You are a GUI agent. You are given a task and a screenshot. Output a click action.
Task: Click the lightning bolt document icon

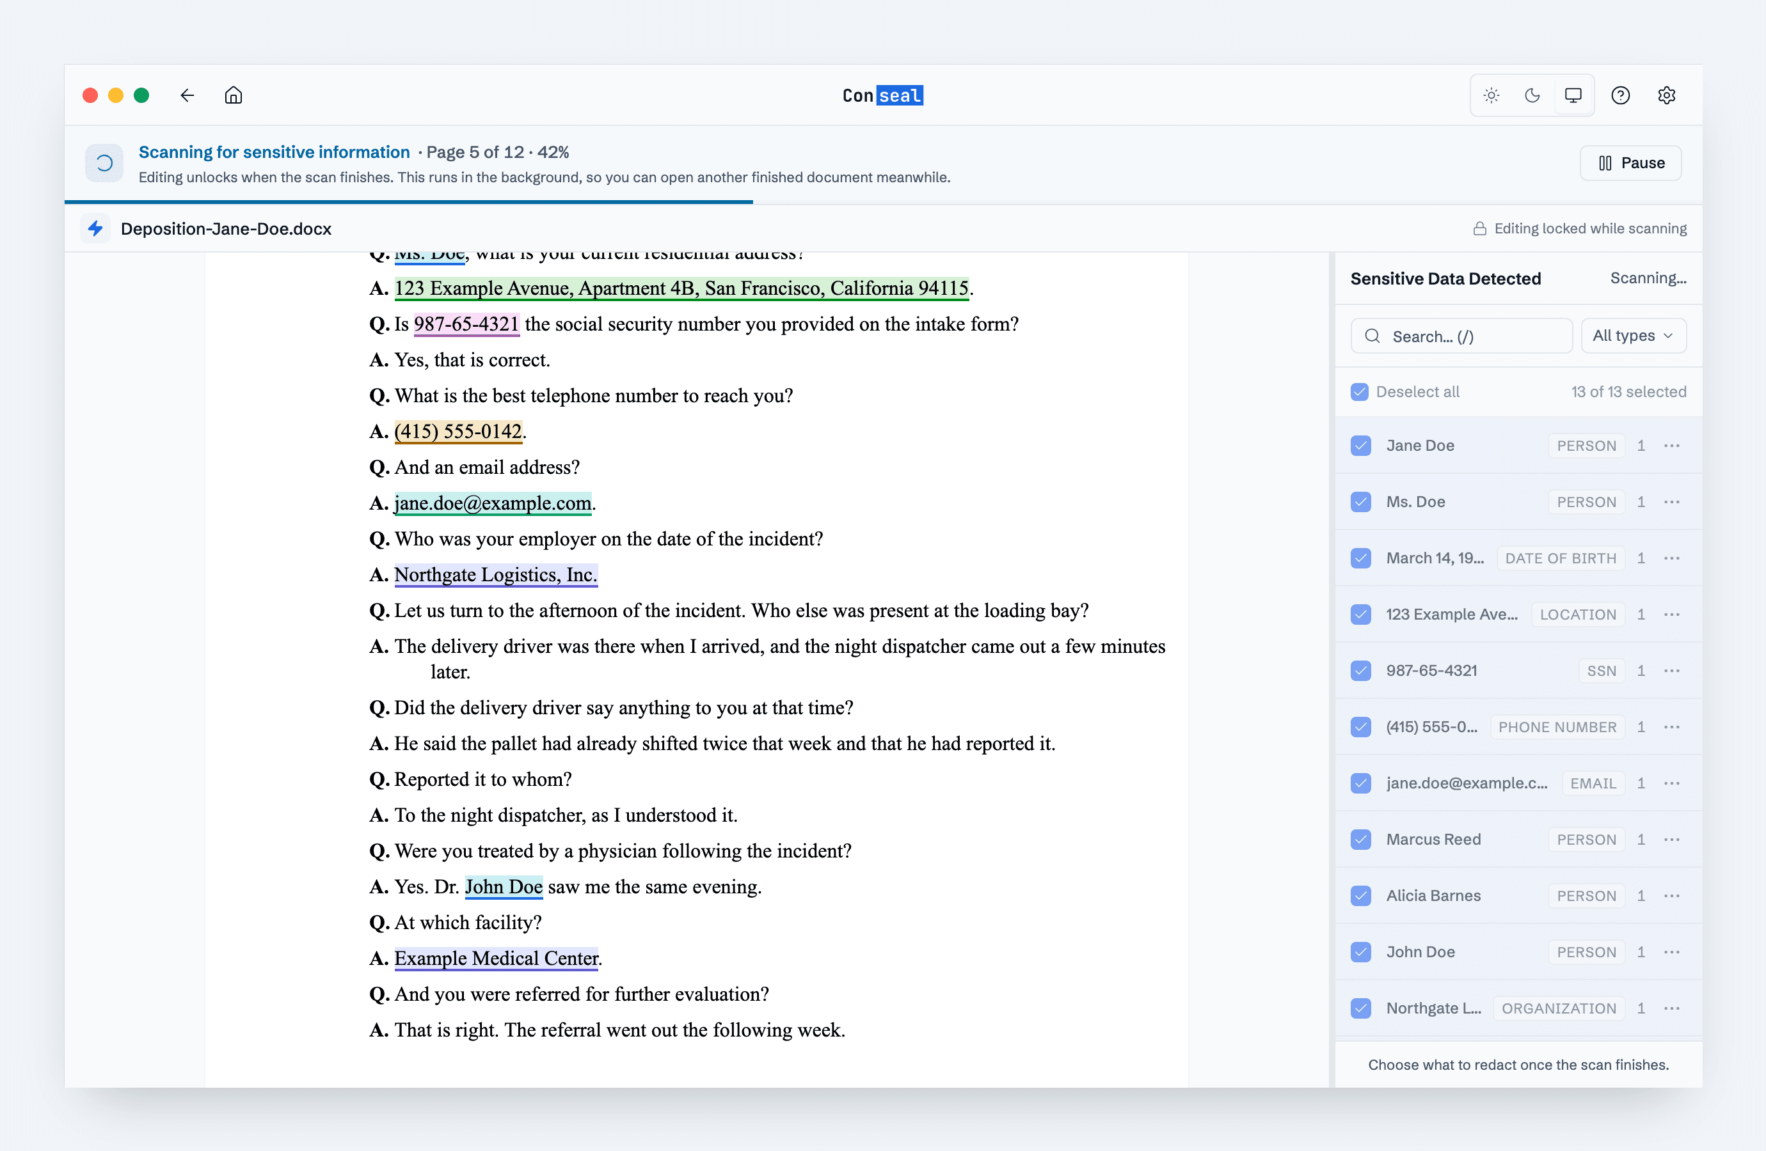[95, 228]
